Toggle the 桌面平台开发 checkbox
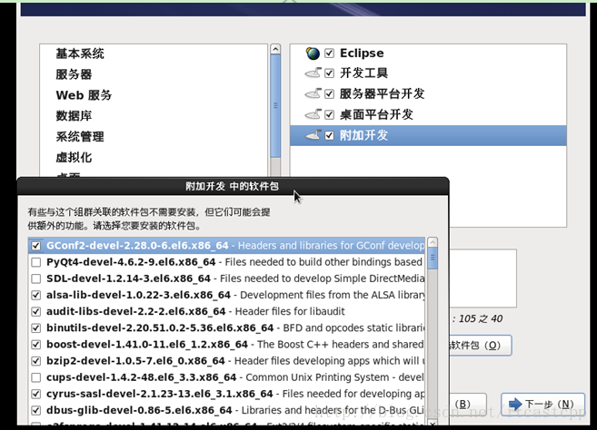This screenshot has width=597, height=430. [329, 115]
